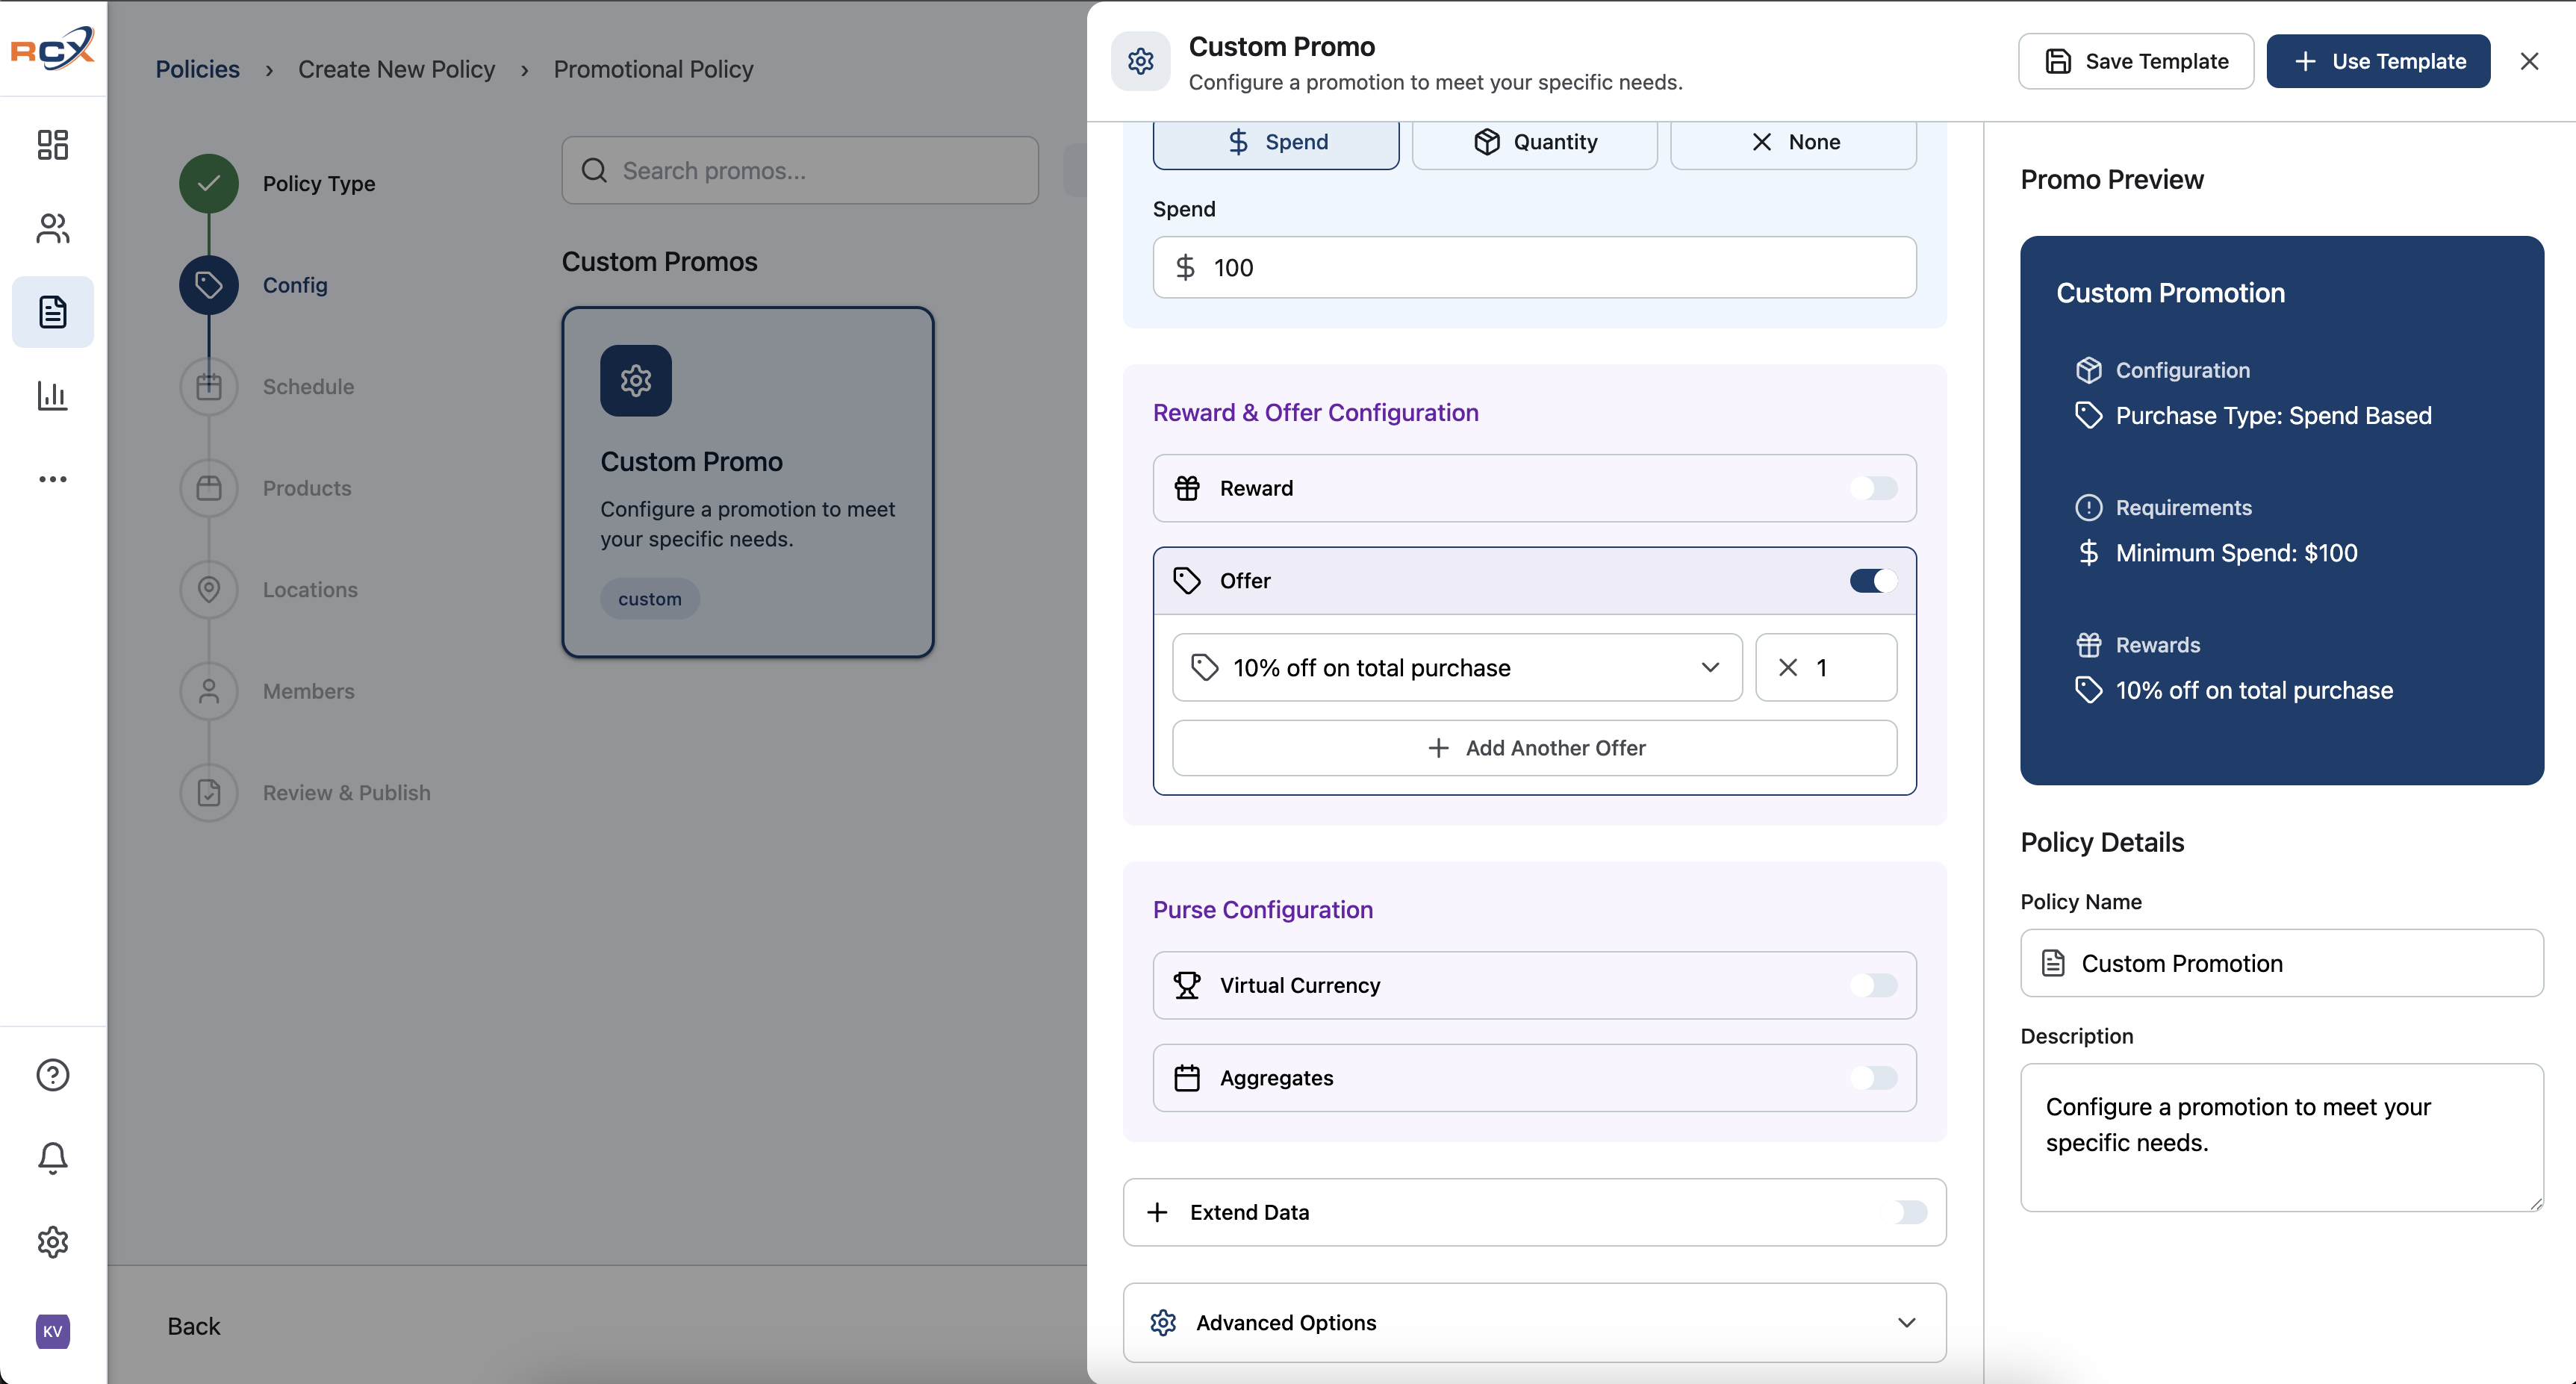Viewport: 2576px width, 1384px height.
Task: Enable the Reward toggle
Action: [1873, 488]
